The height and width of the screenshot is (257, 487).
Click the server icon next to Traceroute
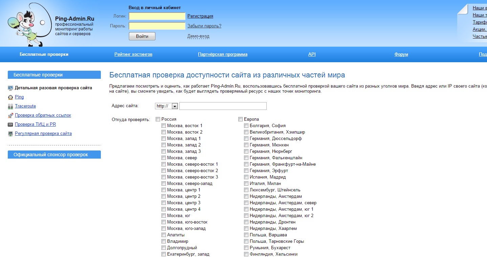click(x=10, y=106)
